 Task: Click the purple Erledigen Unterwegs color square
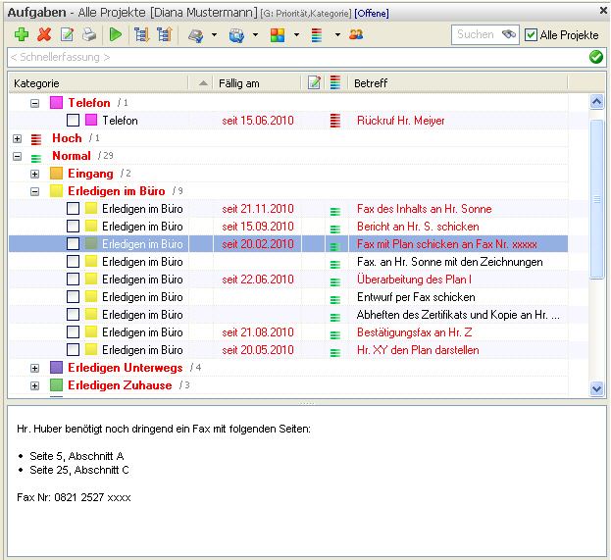pyautogui.click(x=57, y=368)
